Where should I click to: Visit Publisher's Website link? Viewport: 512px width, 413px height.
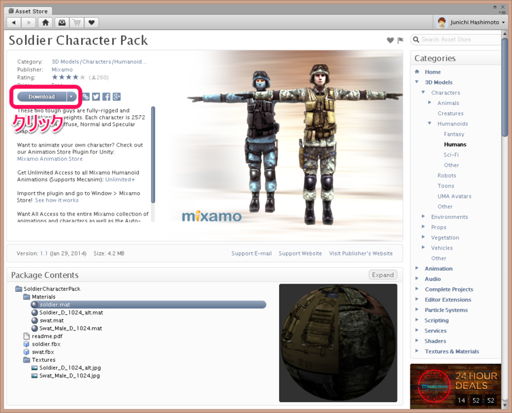[x=361, y=254]
